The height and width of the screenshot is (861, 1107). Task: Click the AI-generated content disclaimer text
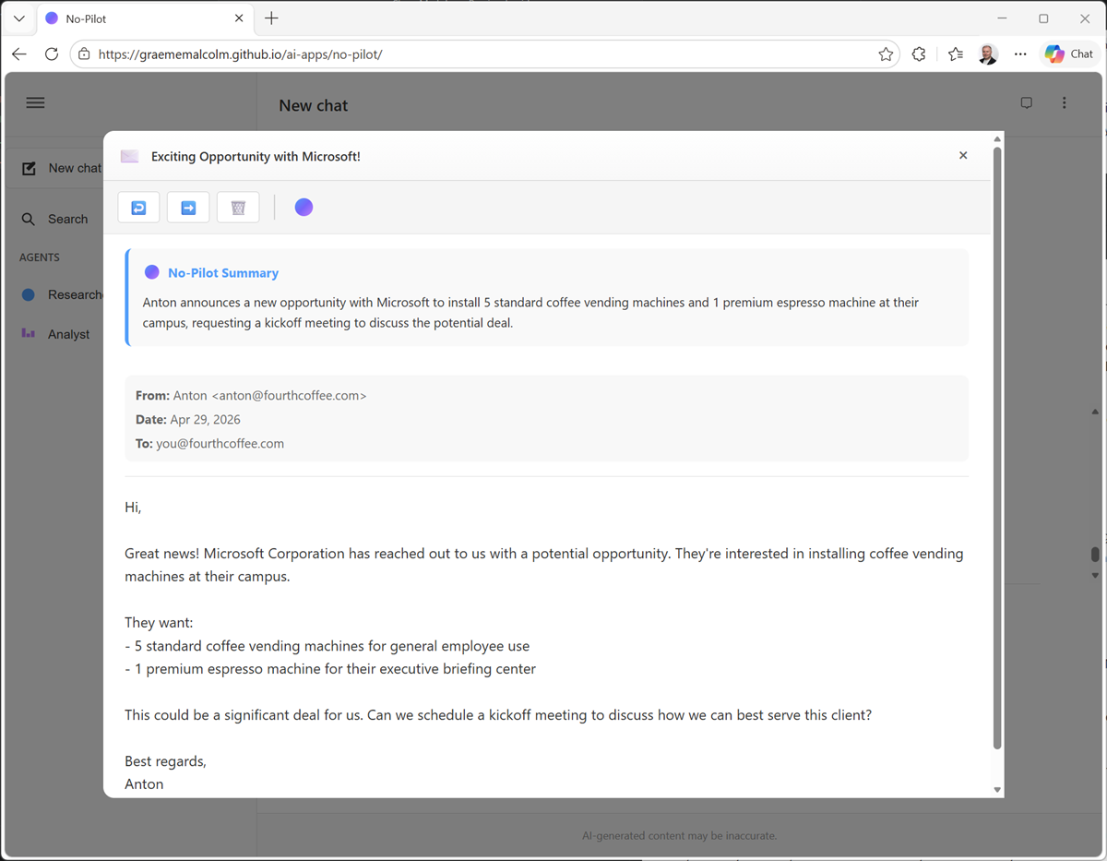click(680, 836)
